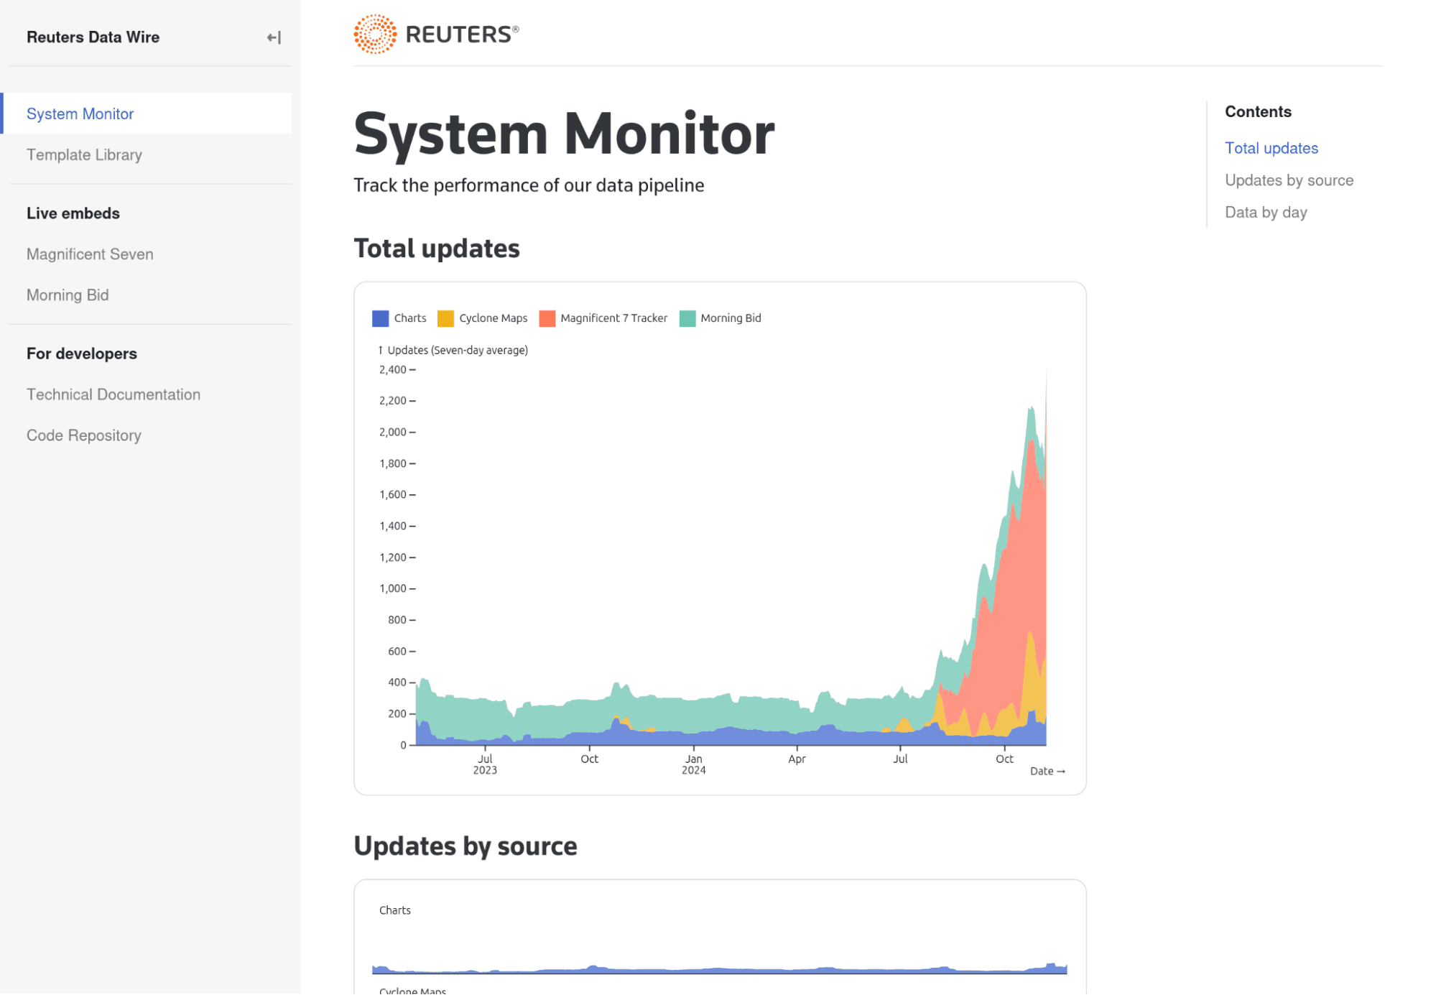Toggle the Morning Bid legend swatch
The width and height of the screenshot is (1436, 995).
point(687,318)
